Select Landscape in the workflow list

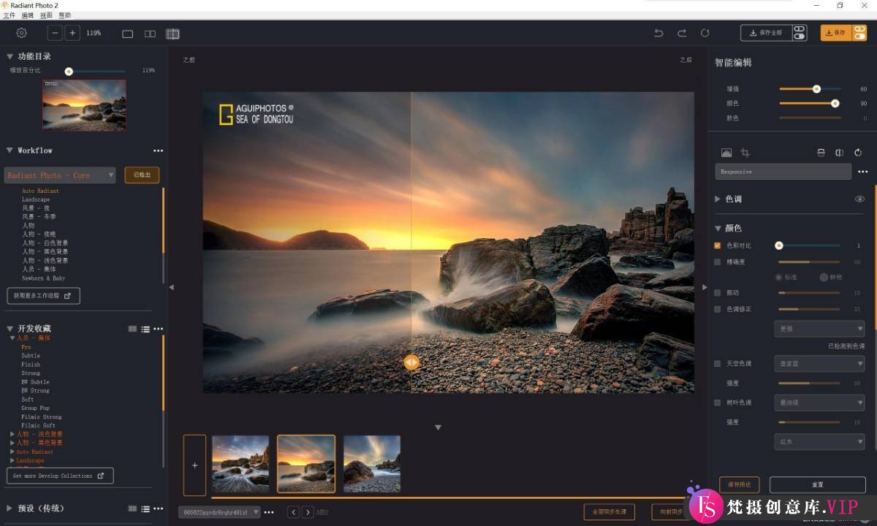(36, 199)
